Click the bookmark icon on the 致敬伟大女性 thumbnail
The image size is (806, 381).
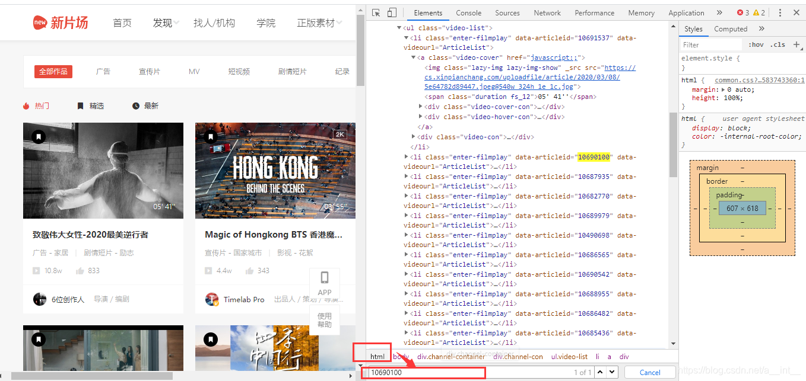39,137
